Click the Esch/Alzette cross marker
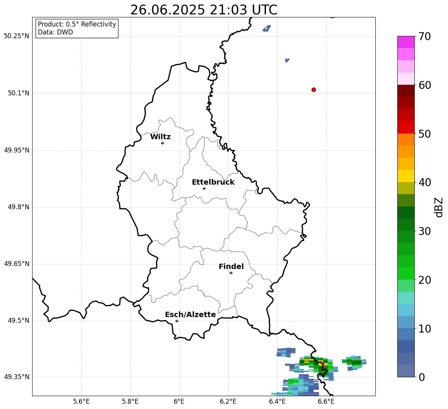 [177, 321]
